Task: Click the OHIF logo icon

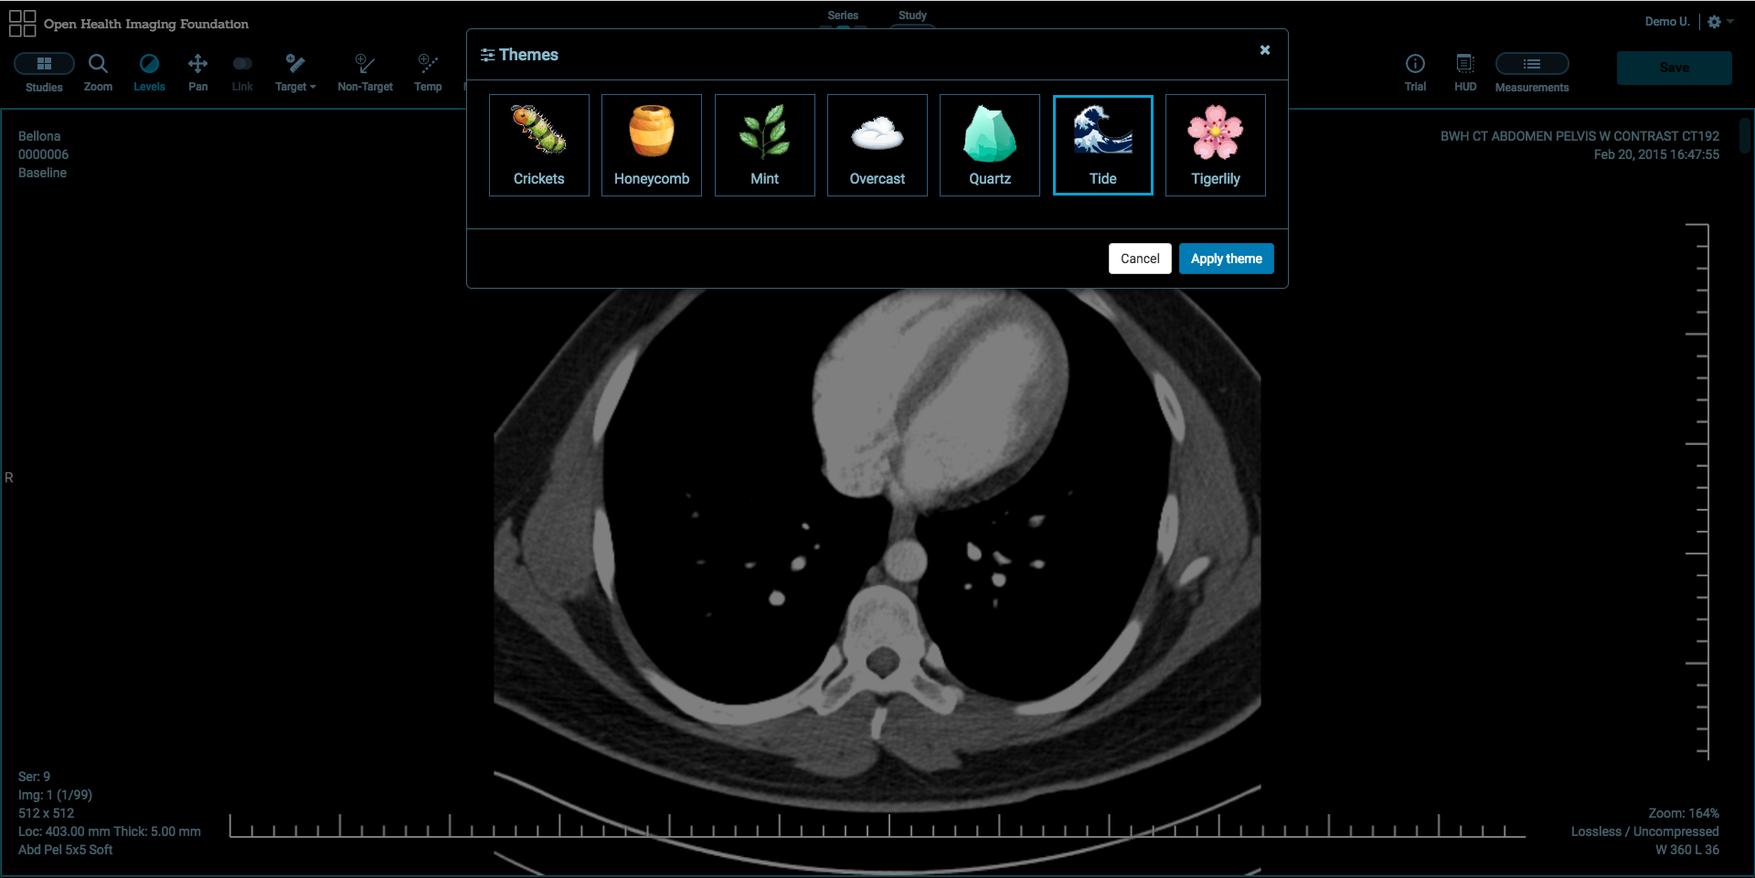Action: (x=22, y=24)
